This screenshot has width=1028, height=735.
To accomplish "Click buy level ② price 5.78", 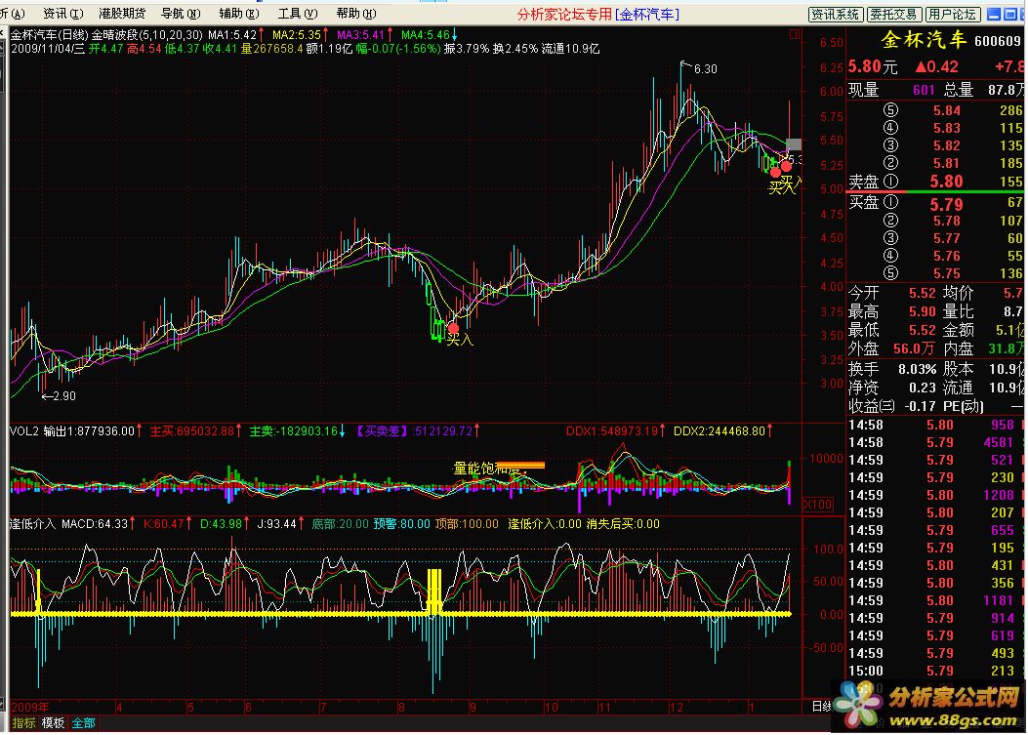I will pyautogui.click(x=947, y=221).
